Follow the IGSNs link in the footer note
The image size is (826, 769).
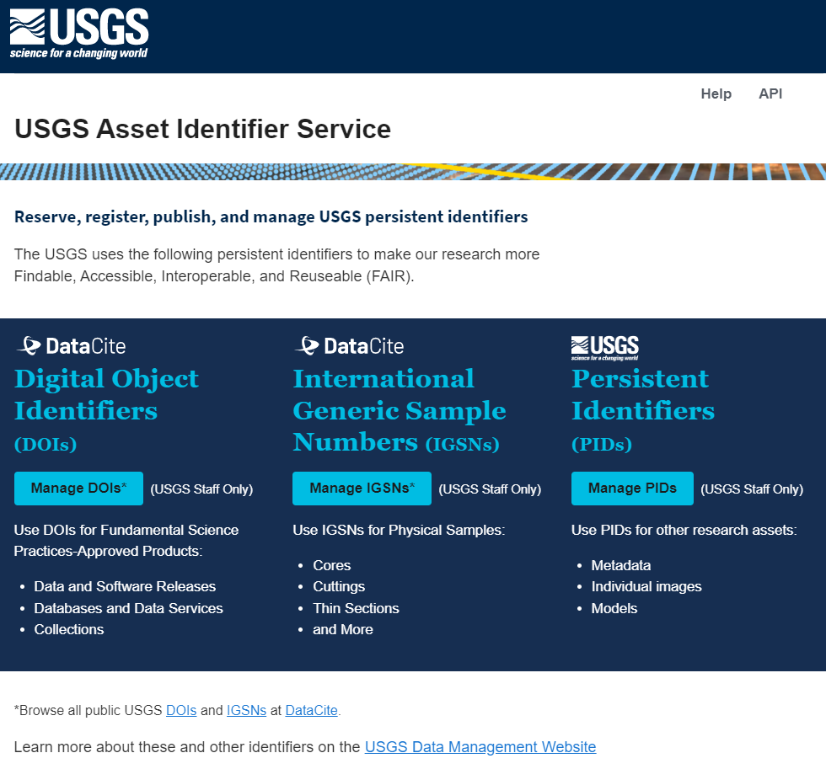point(245,710)
